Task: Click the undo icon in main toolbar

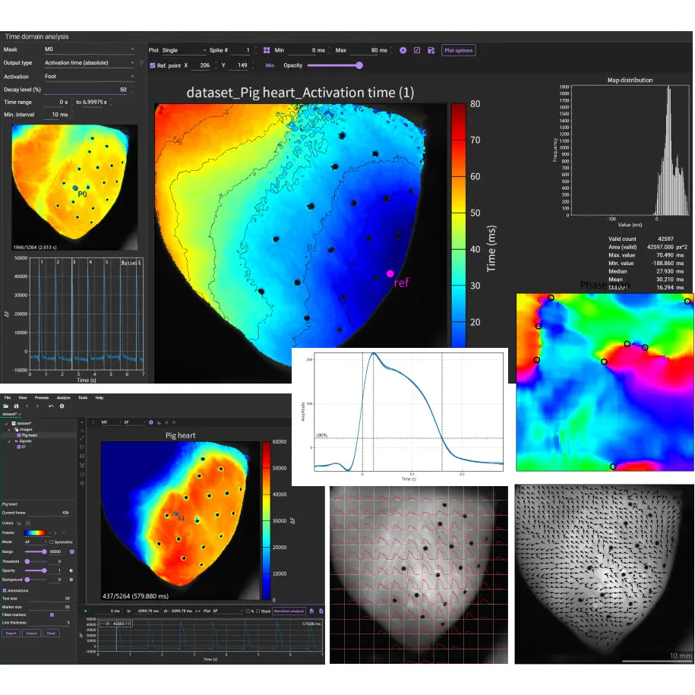Action: point(51,406)
